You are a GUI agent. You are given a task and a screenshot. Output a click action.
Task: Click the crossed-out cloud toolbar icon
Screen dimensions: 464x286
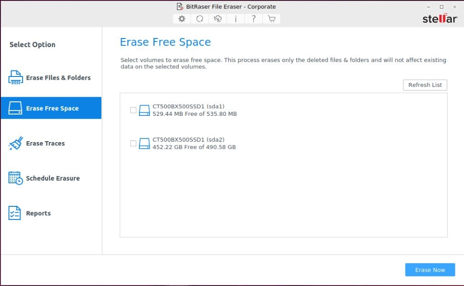(218, 19)
